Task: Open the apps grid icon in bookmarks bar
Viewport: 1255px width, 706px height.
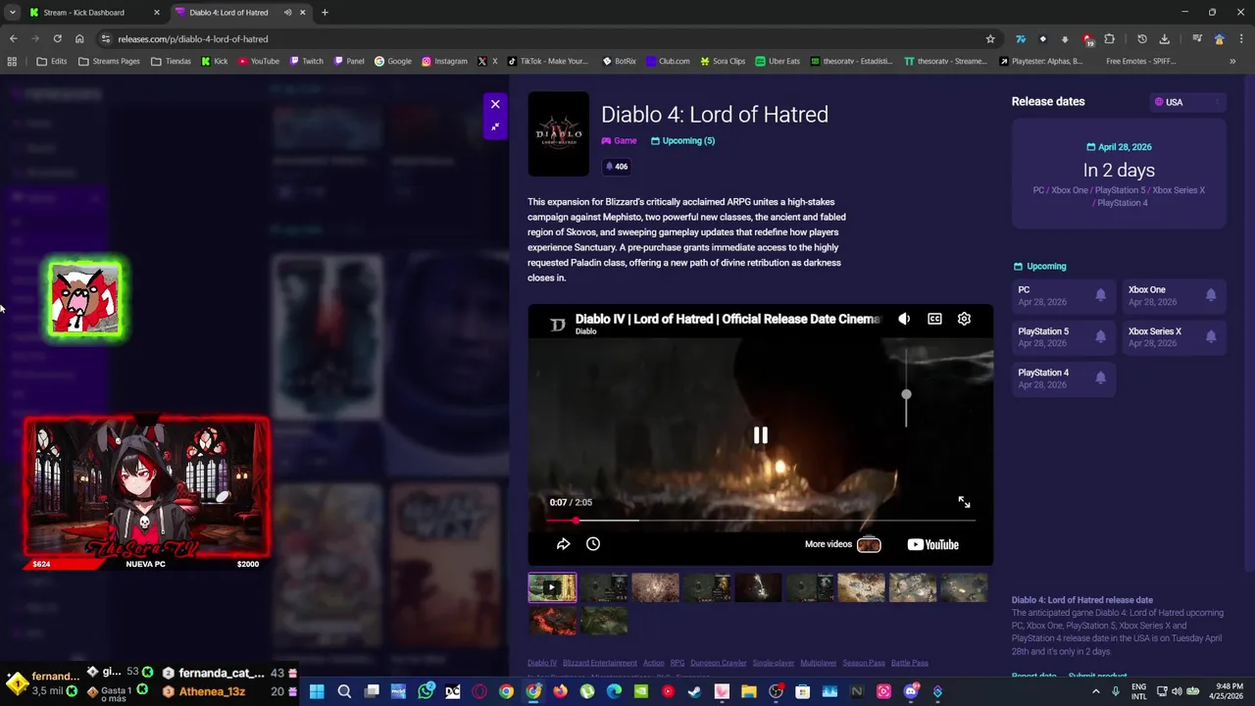Action: (x=12, y=61)
